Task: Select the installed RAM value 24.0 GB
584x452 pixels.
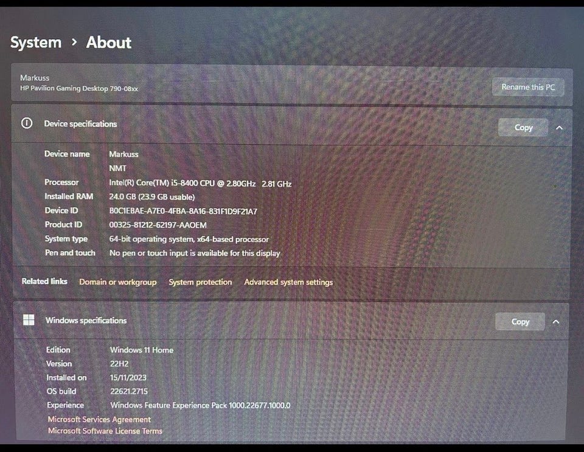Action: pyautogui.click(x=152, y=197)
